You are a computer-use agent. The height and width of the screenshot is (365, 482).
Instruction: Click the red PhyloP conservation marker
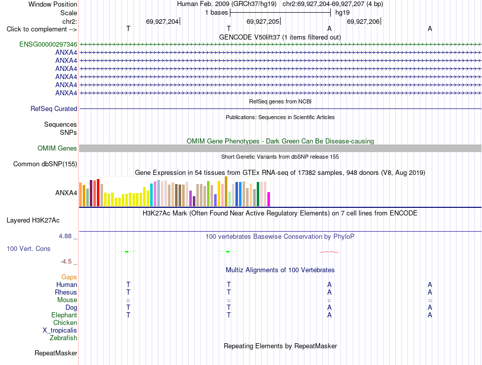click(329, 252)
